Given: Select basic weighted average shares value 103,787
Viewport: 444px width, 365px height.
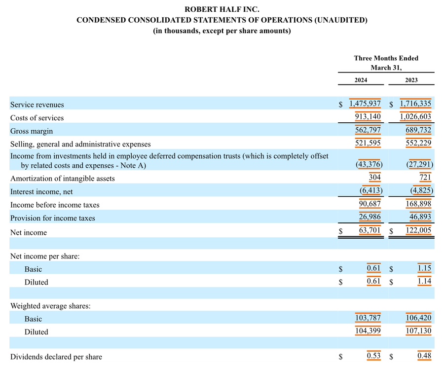Looking at the screenshot, I should click(368, 318).
